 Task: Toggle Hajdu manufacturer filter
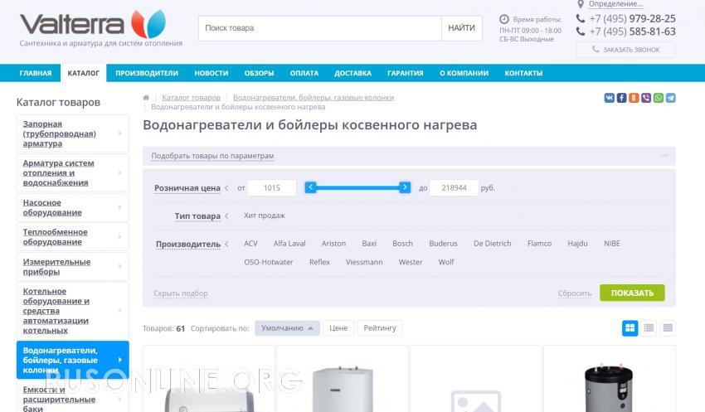(x=577, y=244)
